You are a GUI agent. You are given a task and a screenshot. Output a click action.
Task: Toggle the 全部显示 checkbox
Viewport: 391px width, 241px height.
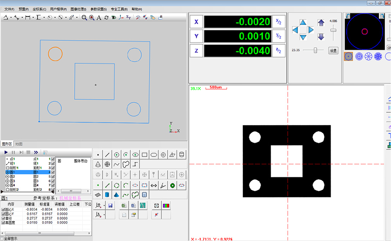click(x=3, y=238)
